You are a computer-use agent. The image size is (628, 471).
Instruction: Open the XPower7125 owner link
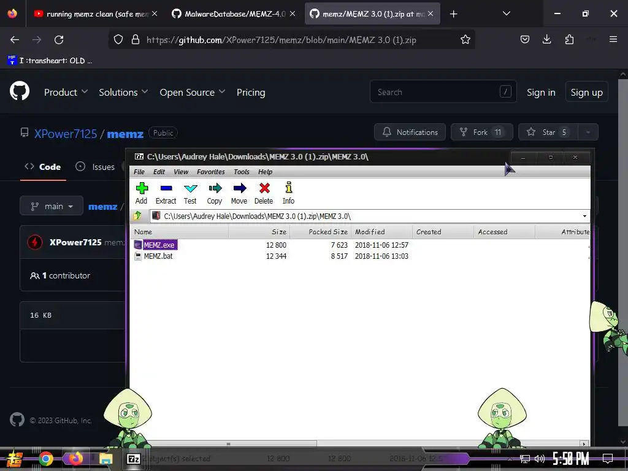tap(66, 133)
